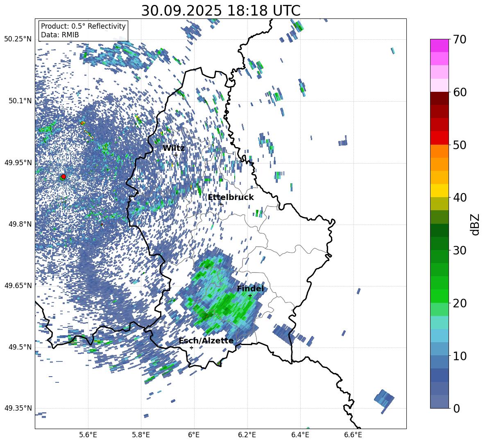The width and height of the screenshot is (485, 443).
Task: Click the 49.65°N latitude label
Action: pyautogui.click(x=18, y=285)
